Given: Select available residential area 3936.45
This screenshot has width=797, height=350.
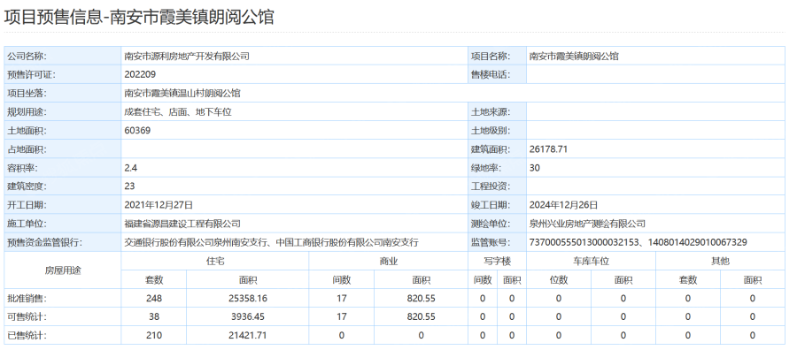Looking at the screenshot, I should point(248,317).
